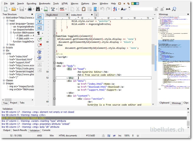193x141 pixels.
Task: Click the color scheme swatch in menu bar
Action: [x=135, y=3]
